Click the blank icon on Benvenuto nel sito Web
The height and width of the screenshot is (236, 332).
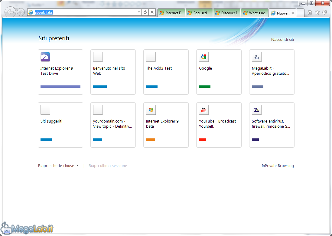coord(98,57)
